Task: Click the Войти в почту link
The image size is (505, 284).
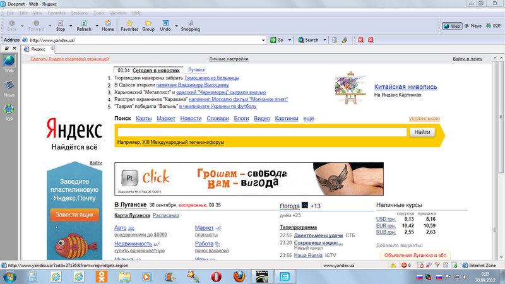Action: [x=467, y=59]
